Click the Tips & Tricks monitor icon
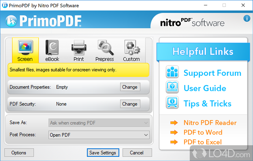Viewport: 253px width, 161px height. tap(172, 102)
